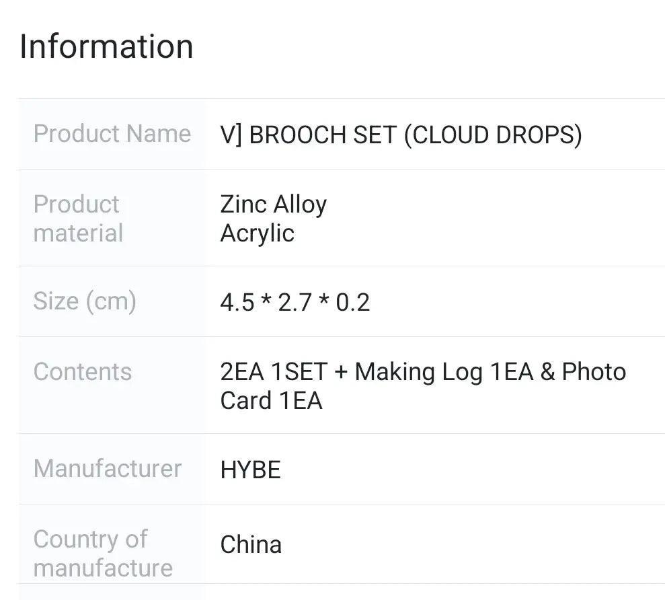Screen dimensions: 665x600
Task: Click the Information section heading
Action: click(x=106, y=46)
